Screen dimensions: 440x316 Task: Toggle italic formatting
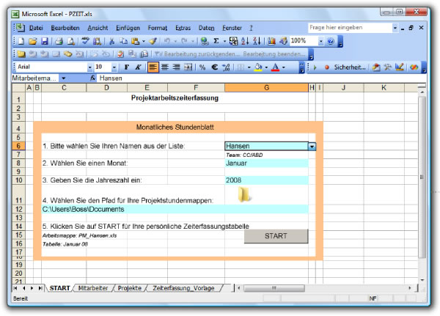[x=138, y=67]
